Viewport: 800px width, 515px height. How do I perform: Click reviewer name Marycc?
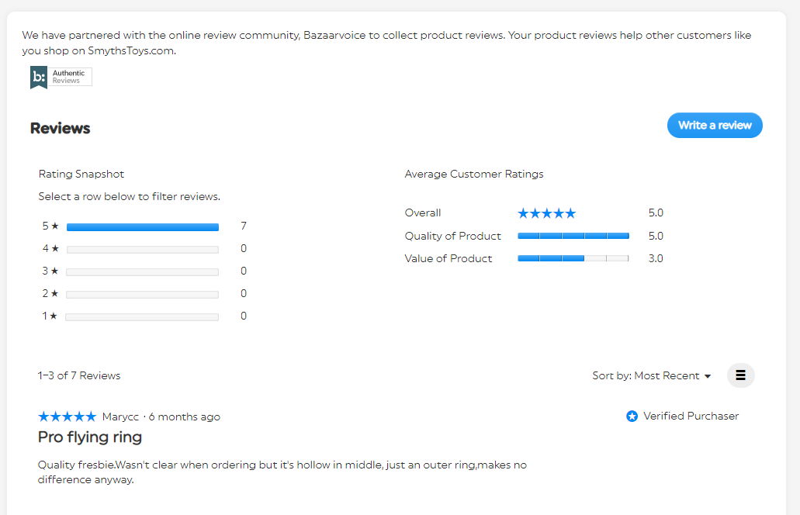pyautogui.click(x=119, y=417)
